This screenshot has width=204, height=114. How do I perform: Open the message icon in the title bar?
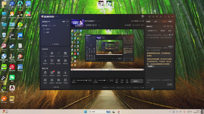[150, 16]
